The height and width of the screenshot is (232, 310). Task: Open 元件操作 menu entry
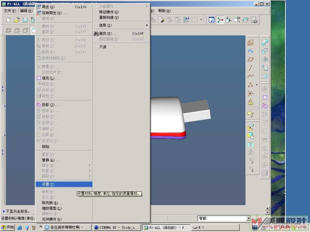coord(64,219)
